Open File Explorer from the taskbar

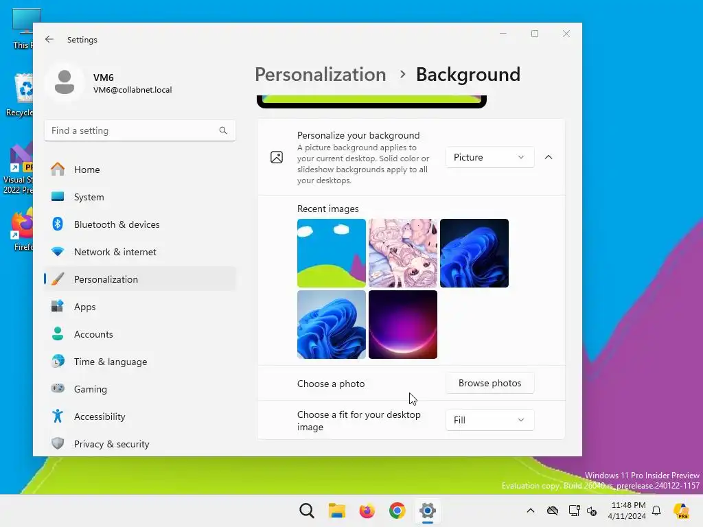[336, 511]
